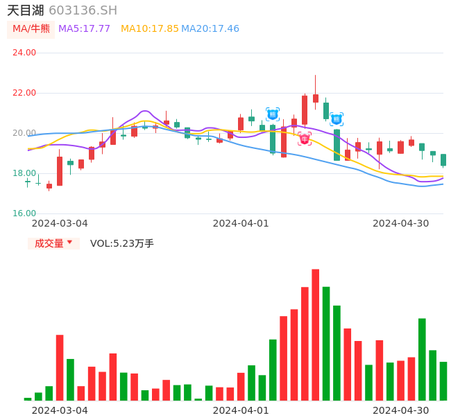Image resolution: width=476 pixels, height=420 pixels.
Task: Click the earlier blue bear marker
Action: [273, 114]
